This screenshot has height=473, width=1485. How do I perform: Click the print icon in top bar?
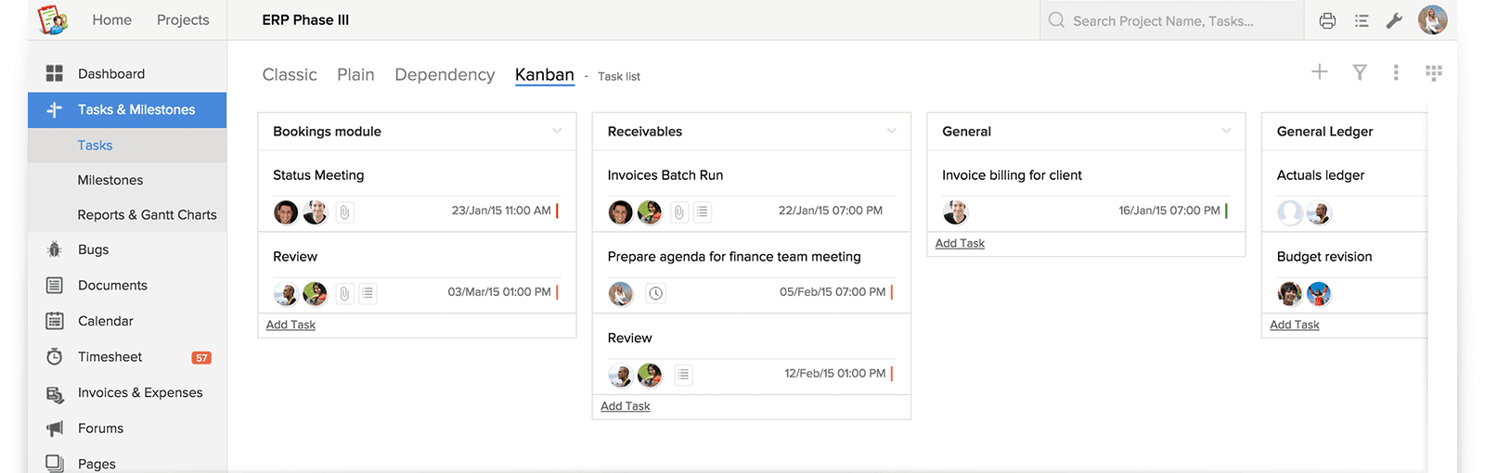coord(1327,20)
